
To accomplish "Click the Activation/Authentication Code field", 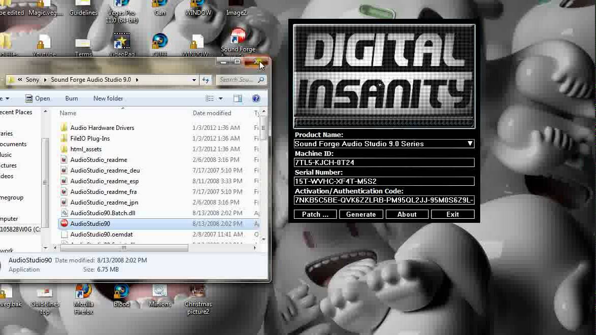I will pos(384,200).
